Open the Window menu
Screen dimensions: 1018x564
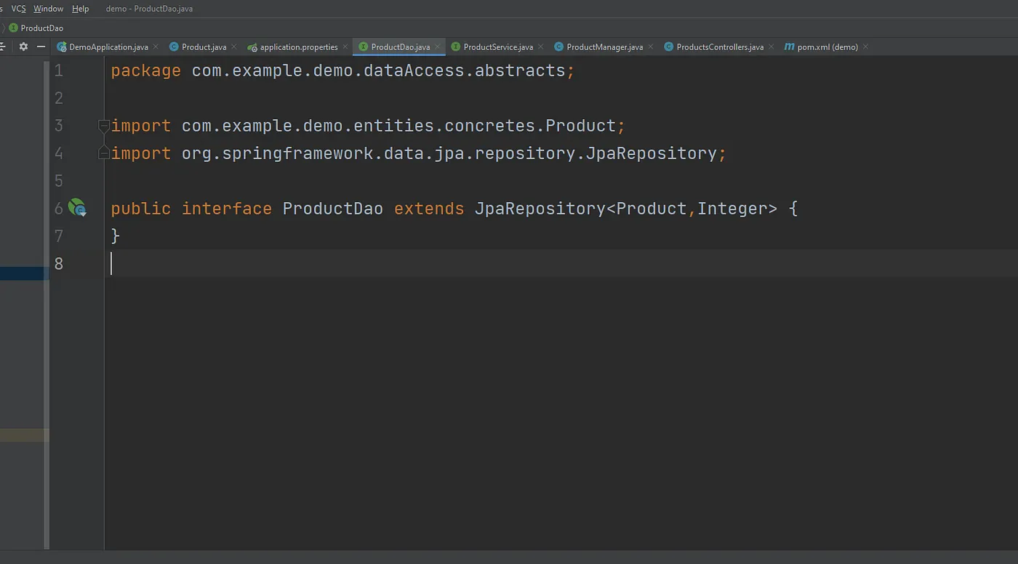49,9
